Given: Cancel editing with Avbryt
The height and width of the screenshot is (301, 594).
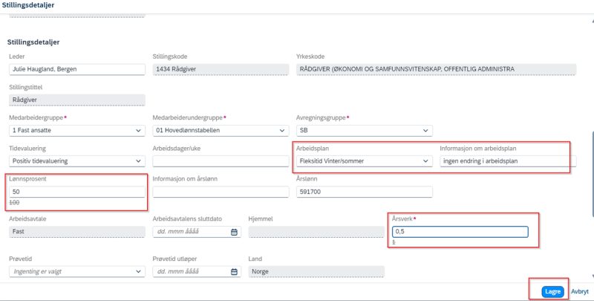Looking at the screenshot, I should click(580, 291).
